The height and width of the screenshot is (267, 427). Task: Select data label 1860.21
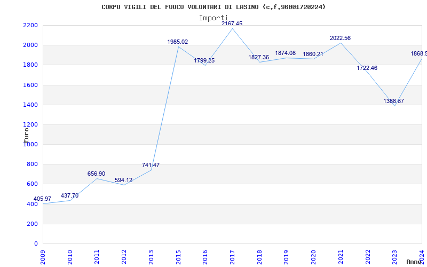tap(313, 54)
